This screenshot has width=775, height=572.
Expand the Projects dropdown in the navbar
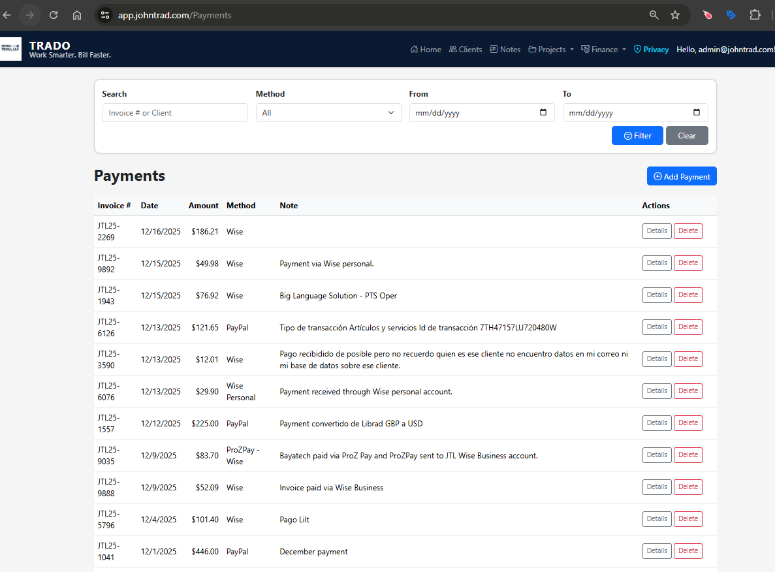552,49
